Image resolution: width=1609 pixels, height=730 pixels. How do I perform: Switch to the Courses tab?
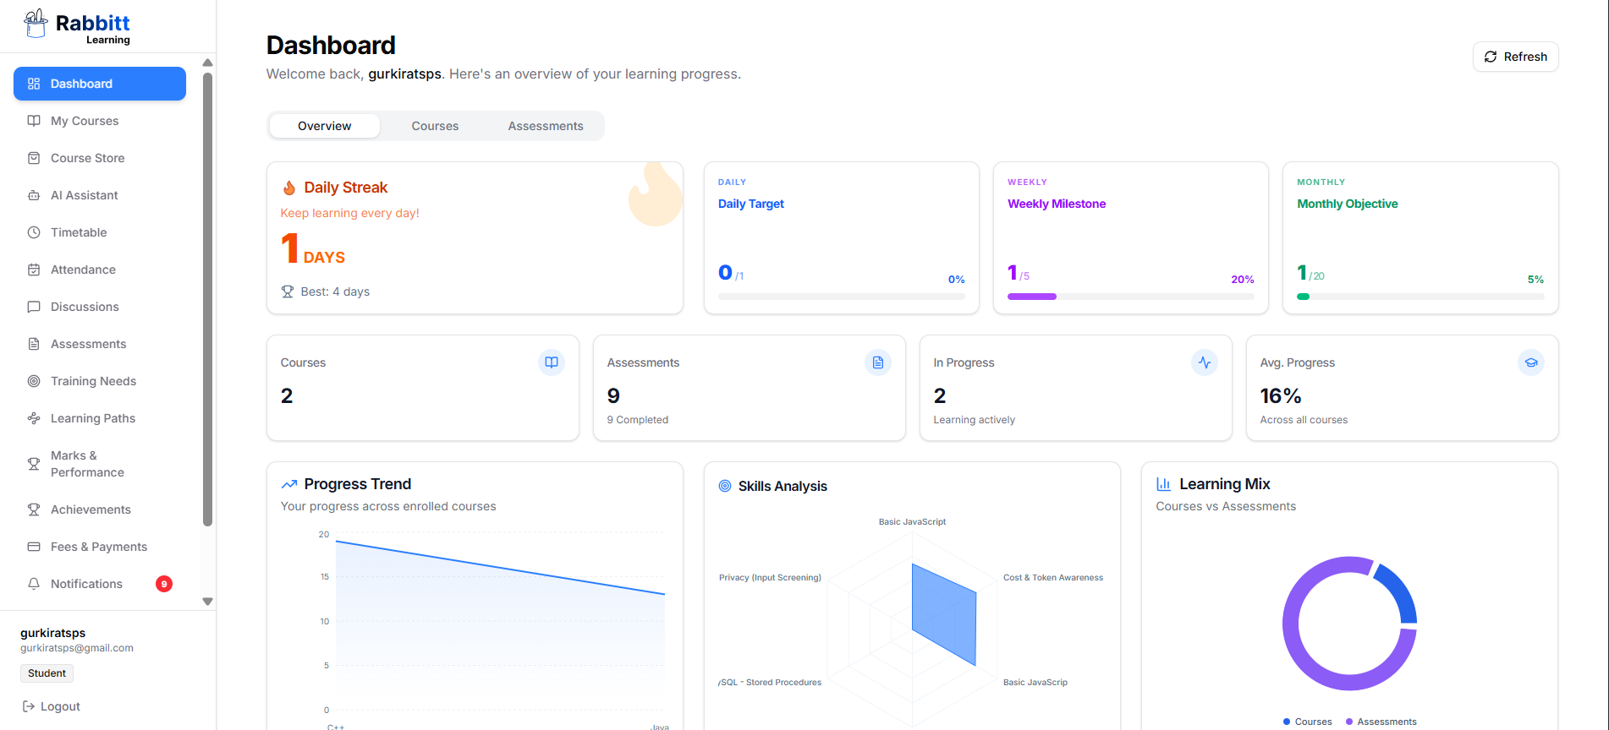pos(435,126)
